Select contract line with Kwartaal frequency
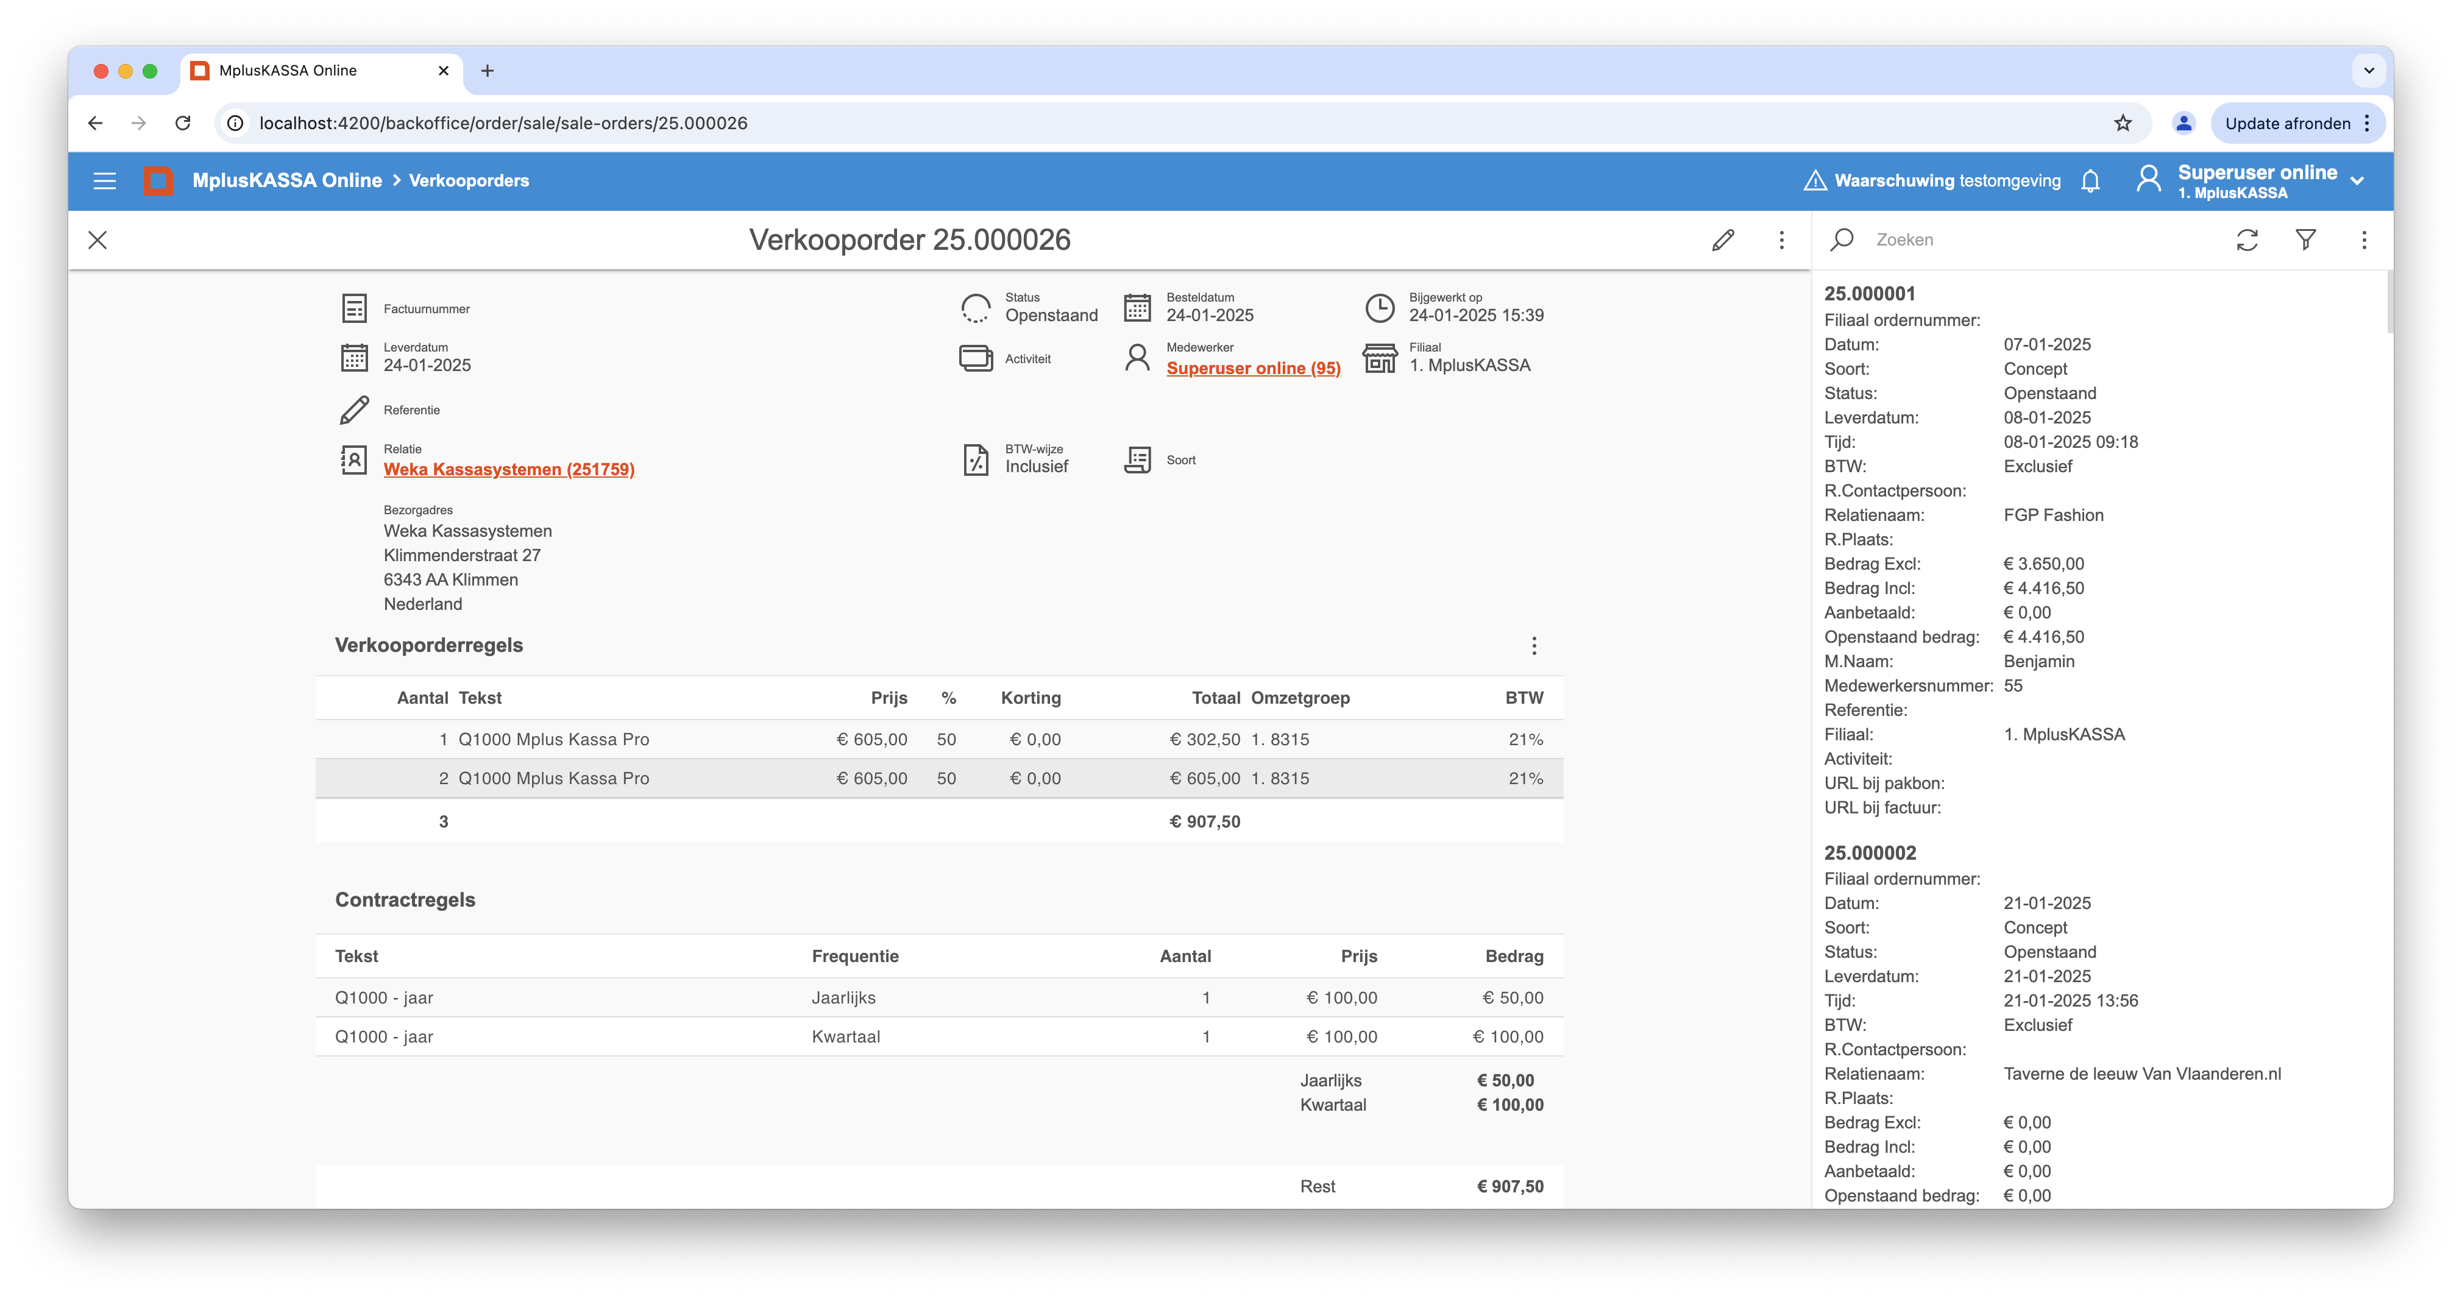Viewport: 2462px width, 1299px height. tap(938, 1037)
